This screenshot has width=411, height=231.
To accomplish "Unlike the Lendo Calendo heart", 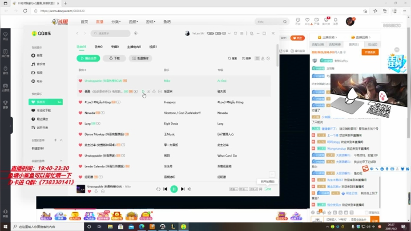I will click(x=80, y=166).
